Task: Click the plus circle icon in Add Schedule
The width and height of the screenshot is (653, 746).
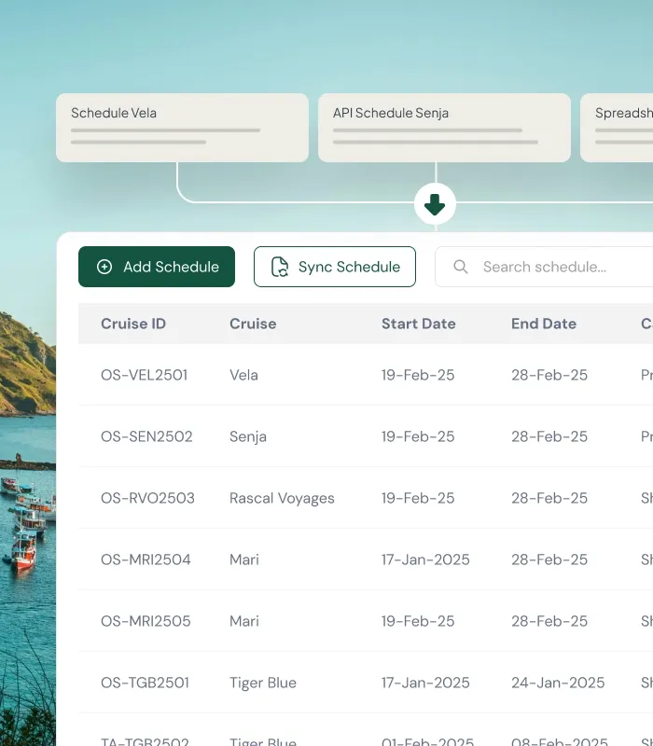Action: (104, 267)
